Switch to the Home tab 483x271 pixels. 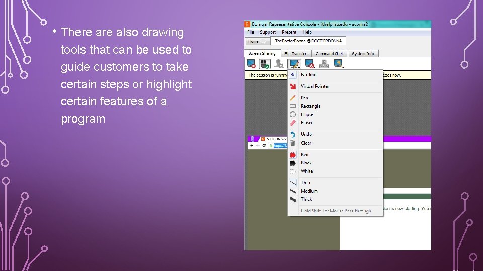point(257,41)
